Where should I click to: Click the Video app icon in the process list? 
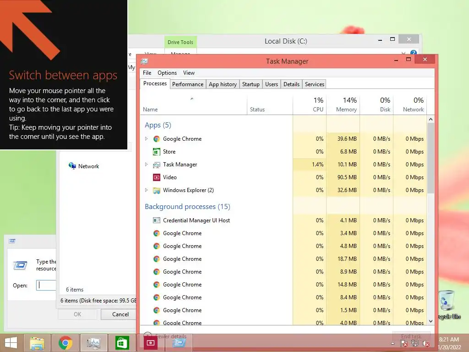point(157,177)
